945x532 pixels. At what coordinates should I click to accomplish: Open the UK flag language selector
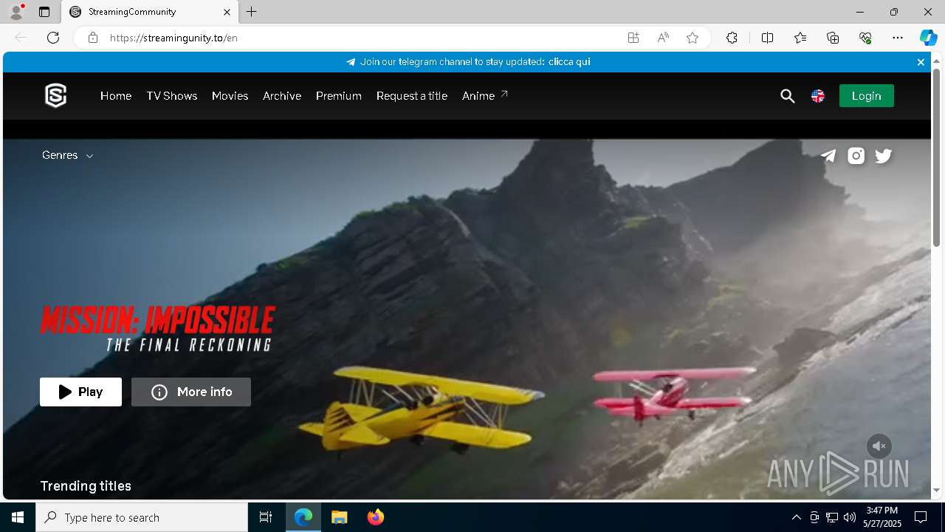click(818, 96)
